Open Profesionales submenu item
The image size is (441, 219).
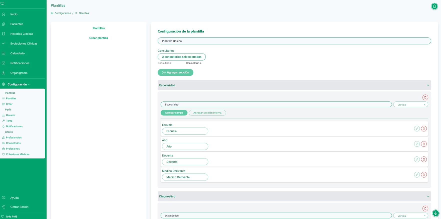tap(14, 137)
